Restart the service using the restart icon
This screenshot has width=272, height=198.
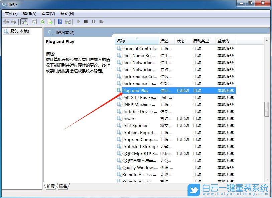point(101,21)
